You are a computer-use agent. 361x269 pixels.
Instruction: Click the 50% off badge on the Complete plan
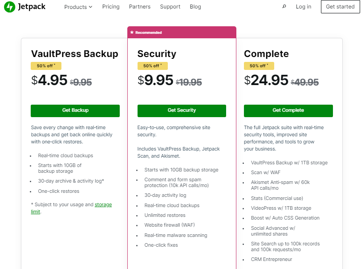259,65
